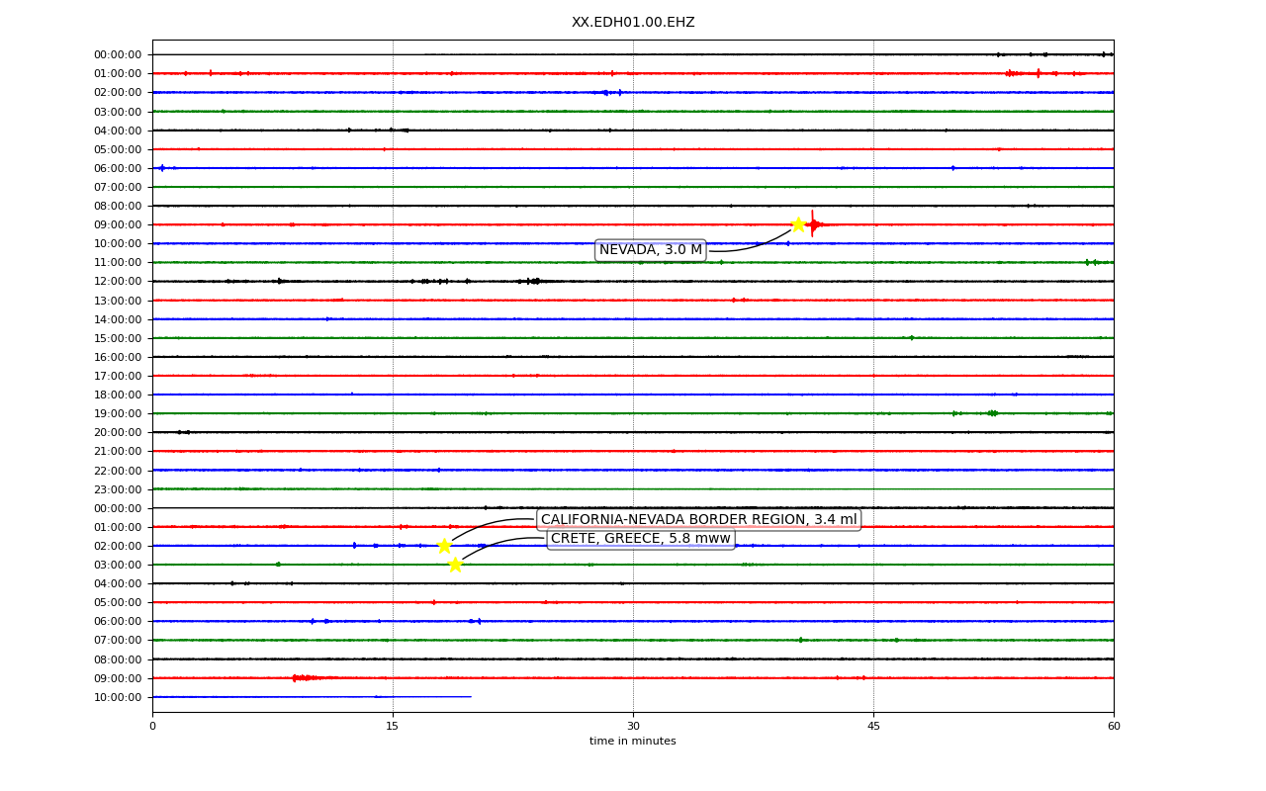Click the 15 tick label on the x-axis

(393, 727)
